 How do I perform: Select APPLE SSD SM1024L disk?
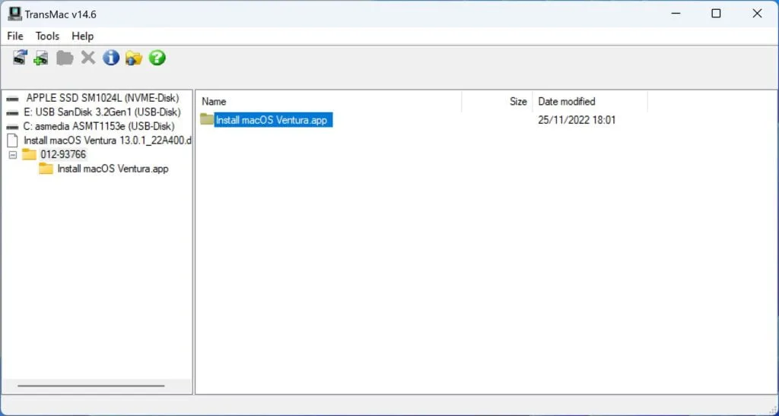coord(103,98)
